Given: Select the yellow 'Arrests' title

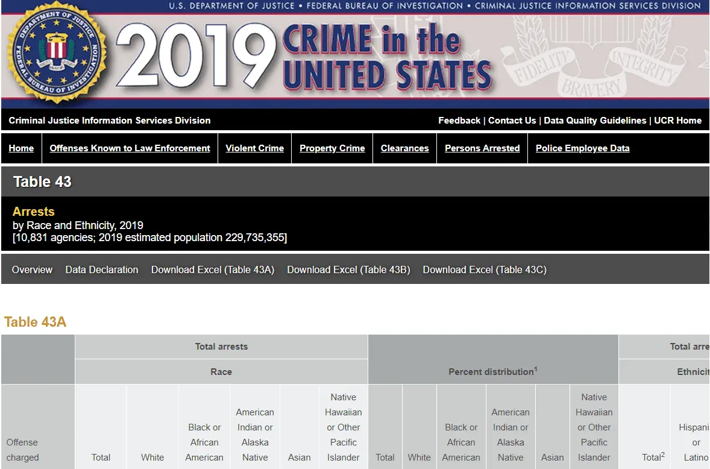Looking at the screenshot, I should tap(34, 212).
